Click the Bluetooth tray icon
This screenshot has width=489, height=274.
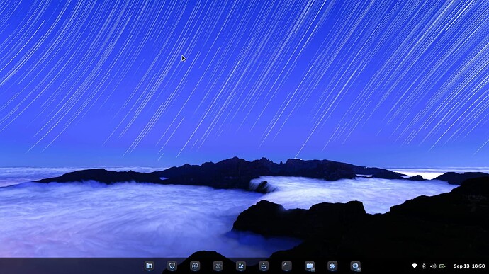[424, 266]
